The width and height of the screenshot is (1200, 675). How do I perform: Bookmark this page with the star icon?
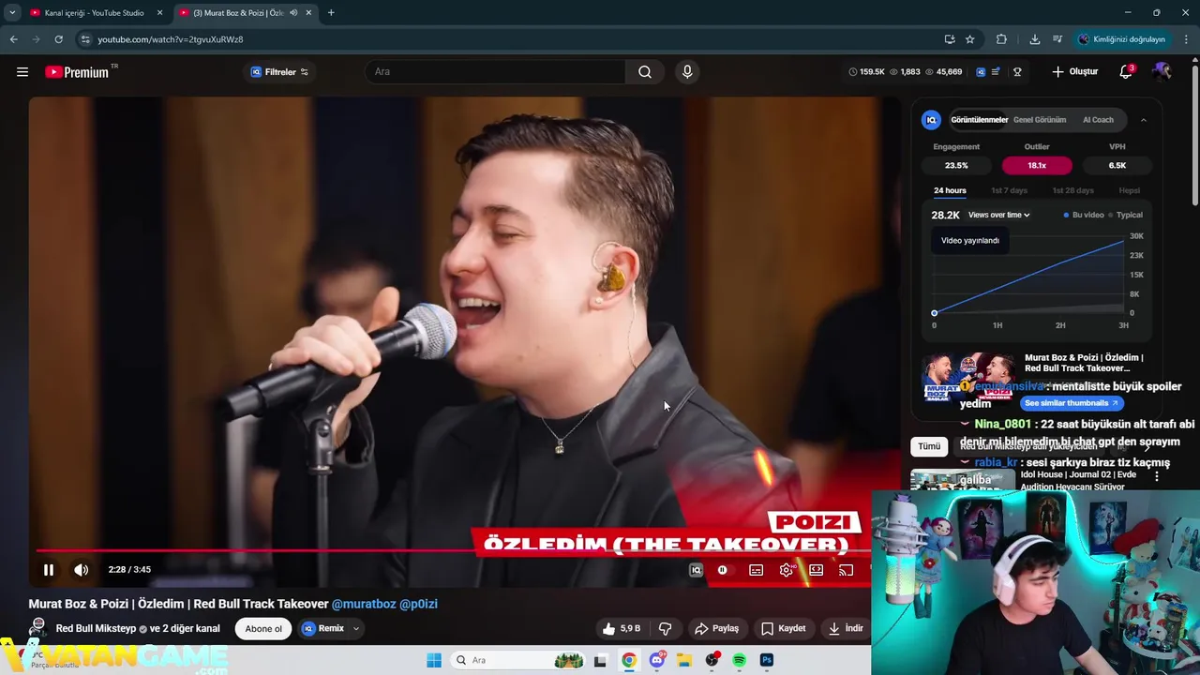click(x=969, y=39)
